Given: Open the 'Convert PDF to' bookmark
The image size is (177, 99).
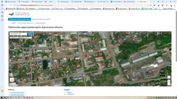Looking at the screenshot, I should 134,9.
